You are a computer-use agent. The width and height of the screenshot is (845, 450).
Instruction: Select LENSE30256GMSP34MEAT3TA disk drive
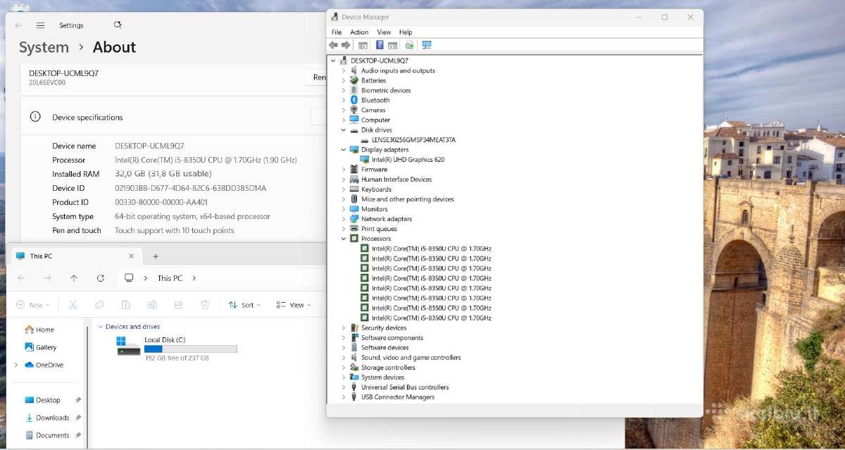413,139
